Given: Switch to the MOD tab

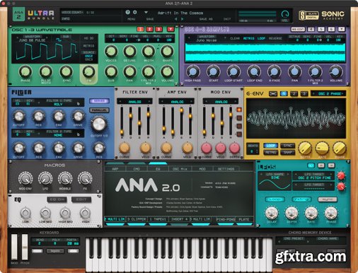Looking at the screenshot, I should coord(202,169).
